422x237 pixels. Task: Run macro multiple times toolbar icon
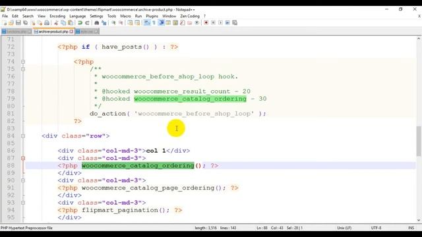227,23
